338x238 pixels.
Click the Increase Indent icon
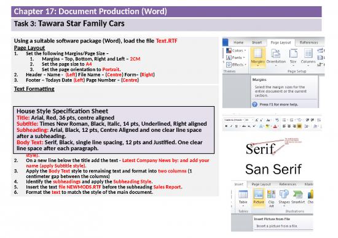coord(313,120)
